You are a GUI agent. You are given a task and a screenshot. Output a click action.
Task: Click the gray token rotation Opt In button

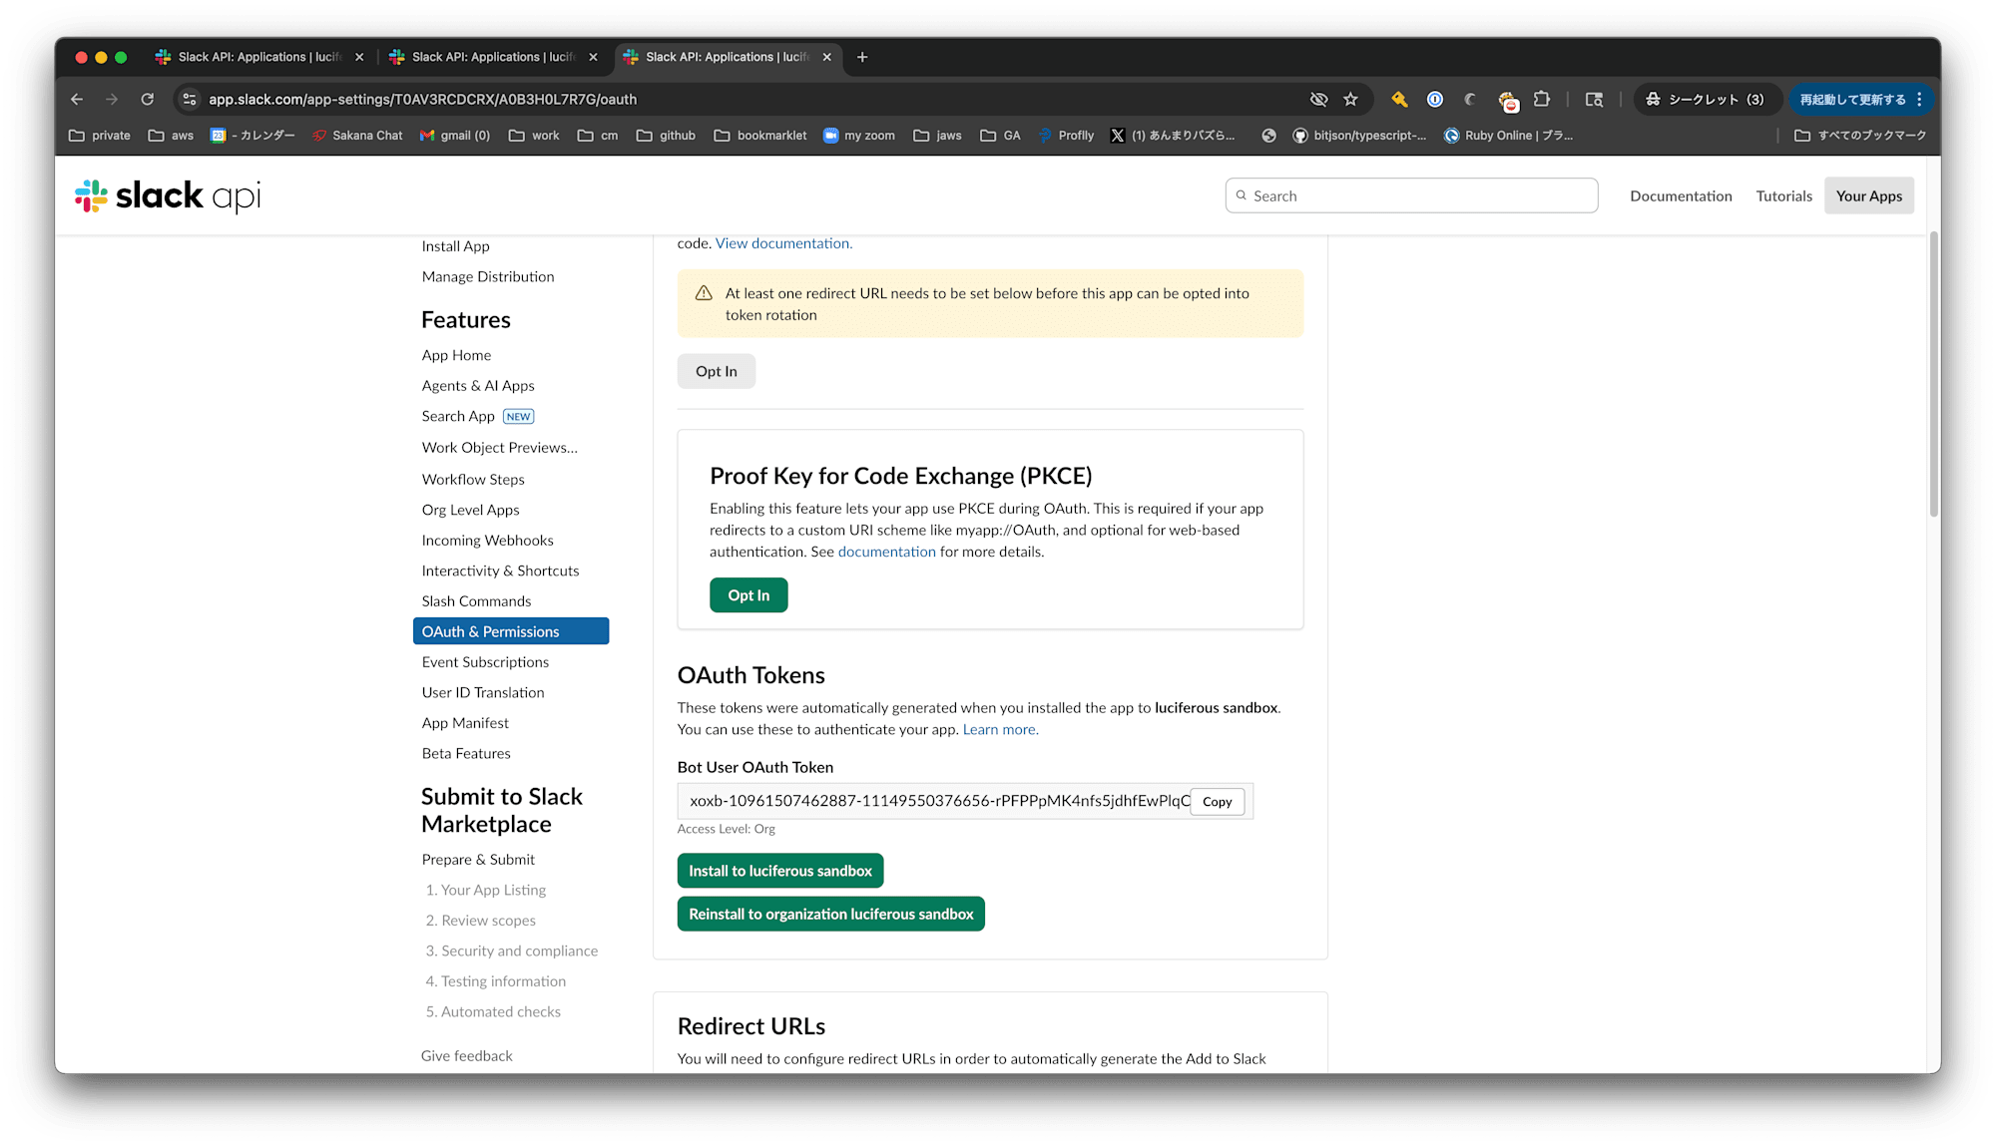717,371
